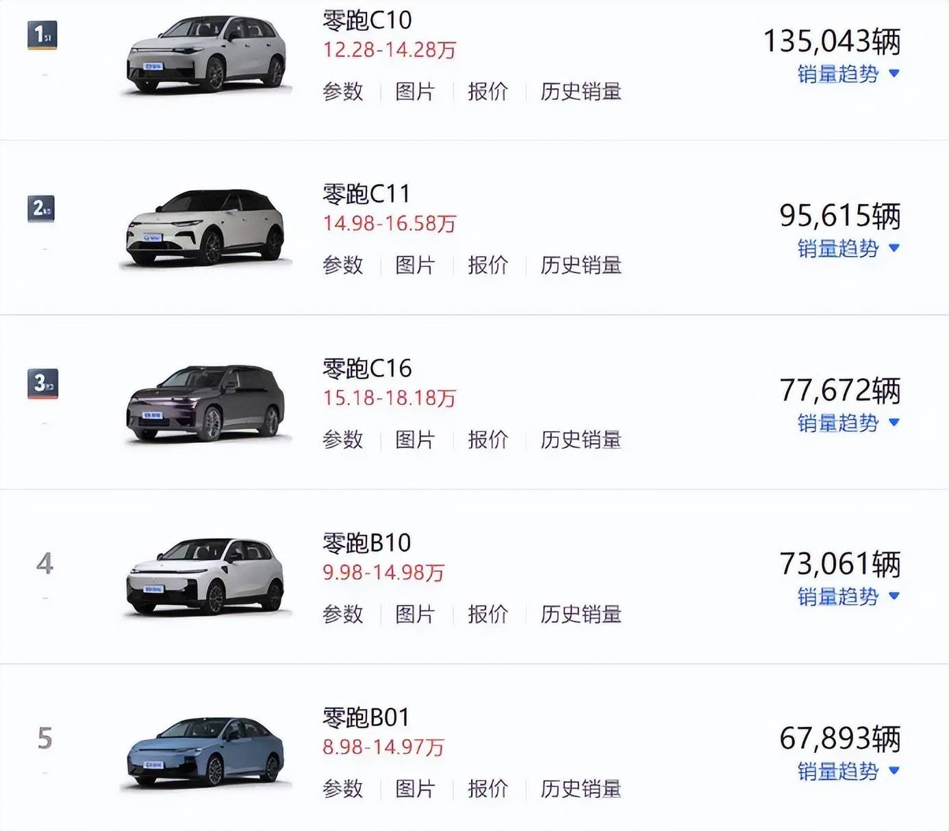Expand sales trend arrow for 零跑B10

[x=894, y=596]
